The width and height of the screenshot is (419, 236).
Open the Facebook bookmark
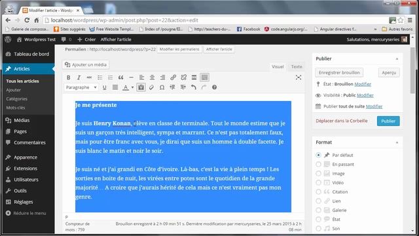click(248, 29)
